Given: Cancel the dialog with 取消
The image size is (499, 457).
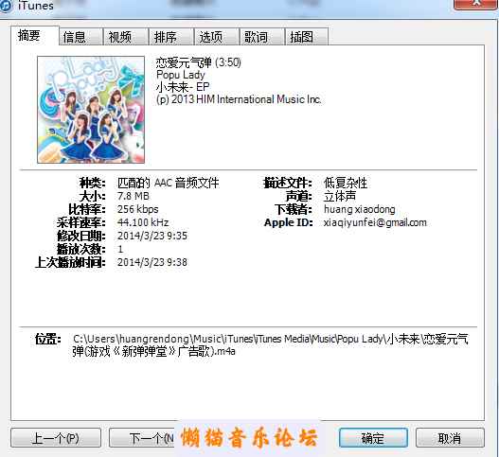Looking at the screenshot, I should coord(450,438).
